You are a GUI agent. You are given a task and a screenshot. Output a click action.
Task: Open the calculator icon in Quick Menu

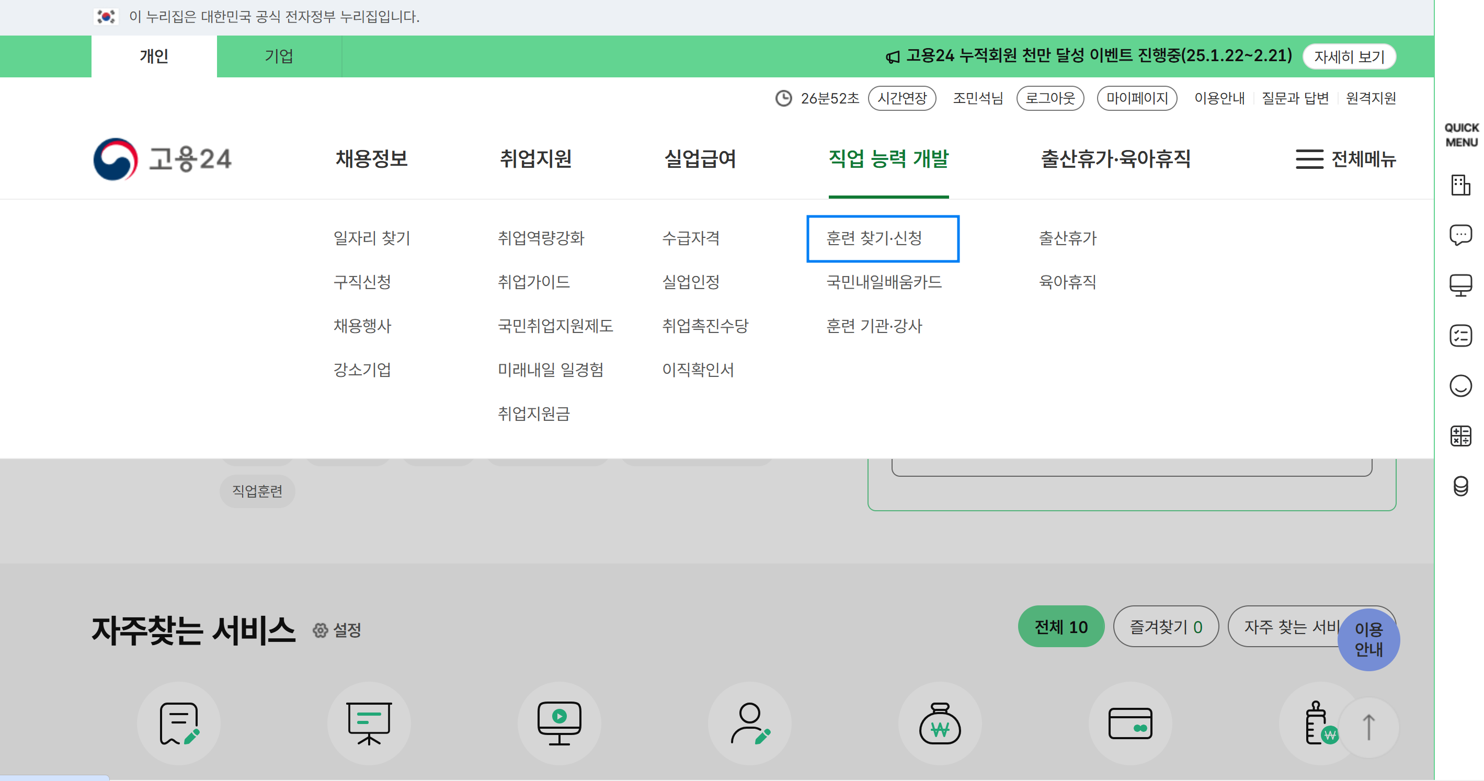click(x=1460, y=435)
